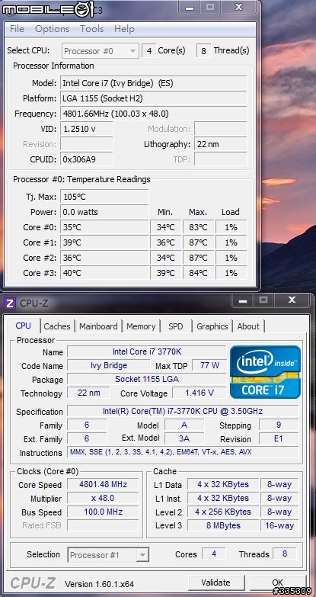
Task: Click the Core Speed value '4801.48 MHz'
Action: point(103,484)
